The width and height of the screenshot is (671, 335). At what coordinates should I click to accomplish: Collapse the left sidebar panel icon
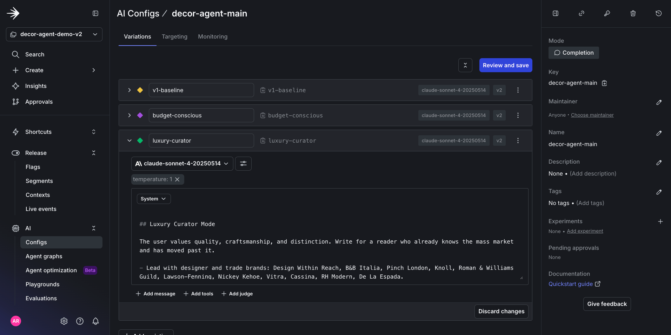(x=95, y=13)
